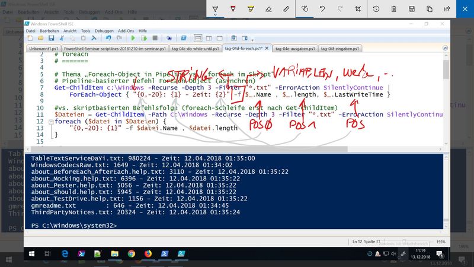Close the tag-04d-foreach.ps1 tab
Screen dimensions: 474x267
267,48
